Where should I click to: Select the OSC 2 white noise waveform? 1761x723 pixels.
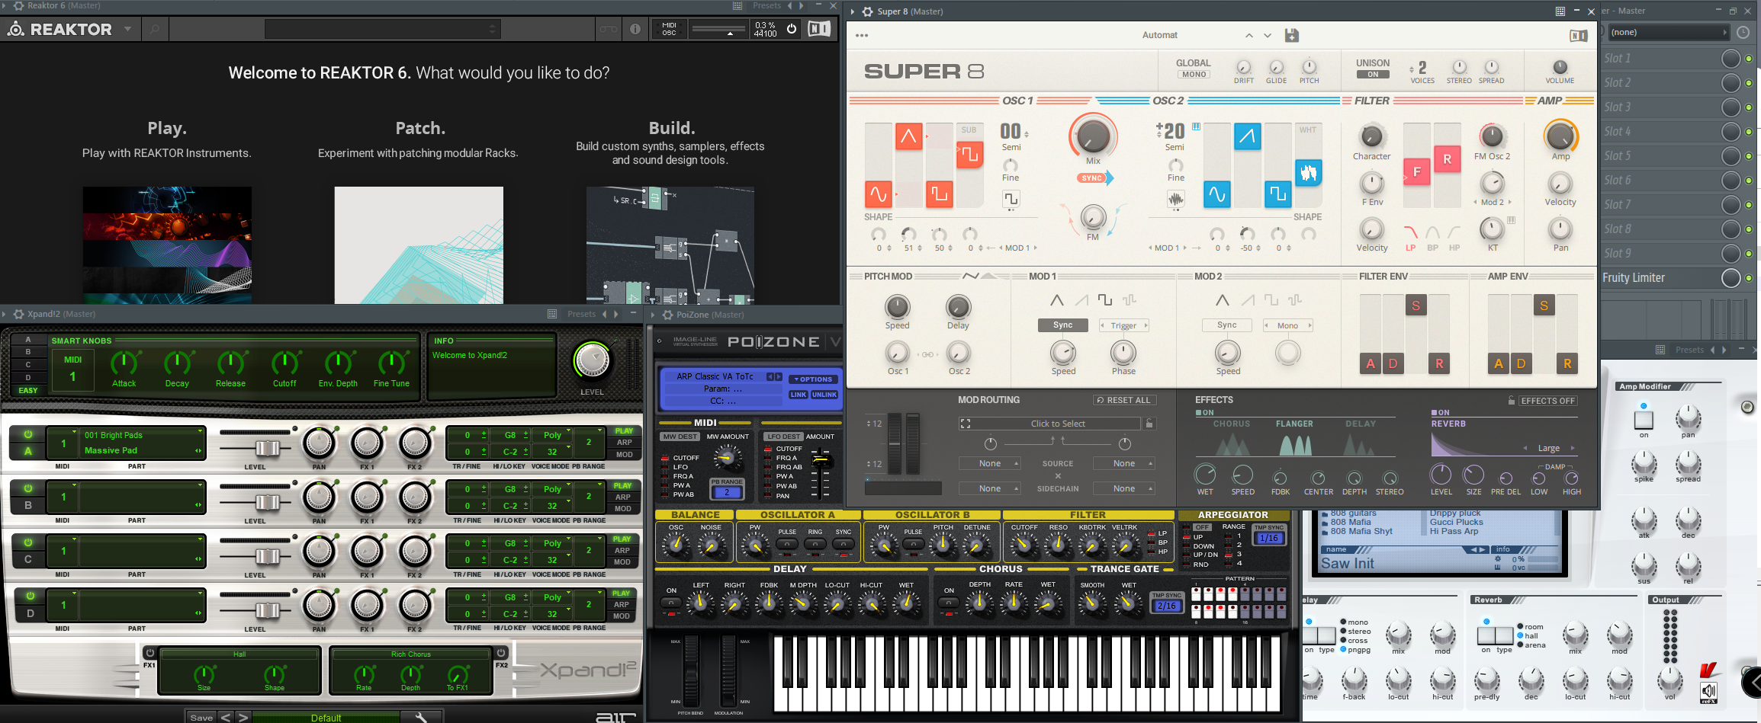pyautogui.click(x=1308, y=173)
